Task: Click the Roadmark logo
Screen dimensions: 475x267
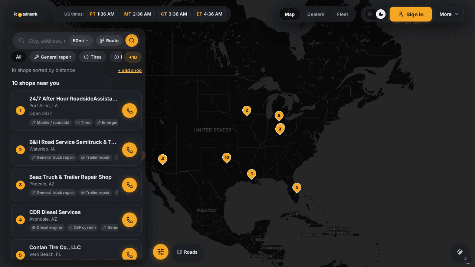Action: coord(26,14)
